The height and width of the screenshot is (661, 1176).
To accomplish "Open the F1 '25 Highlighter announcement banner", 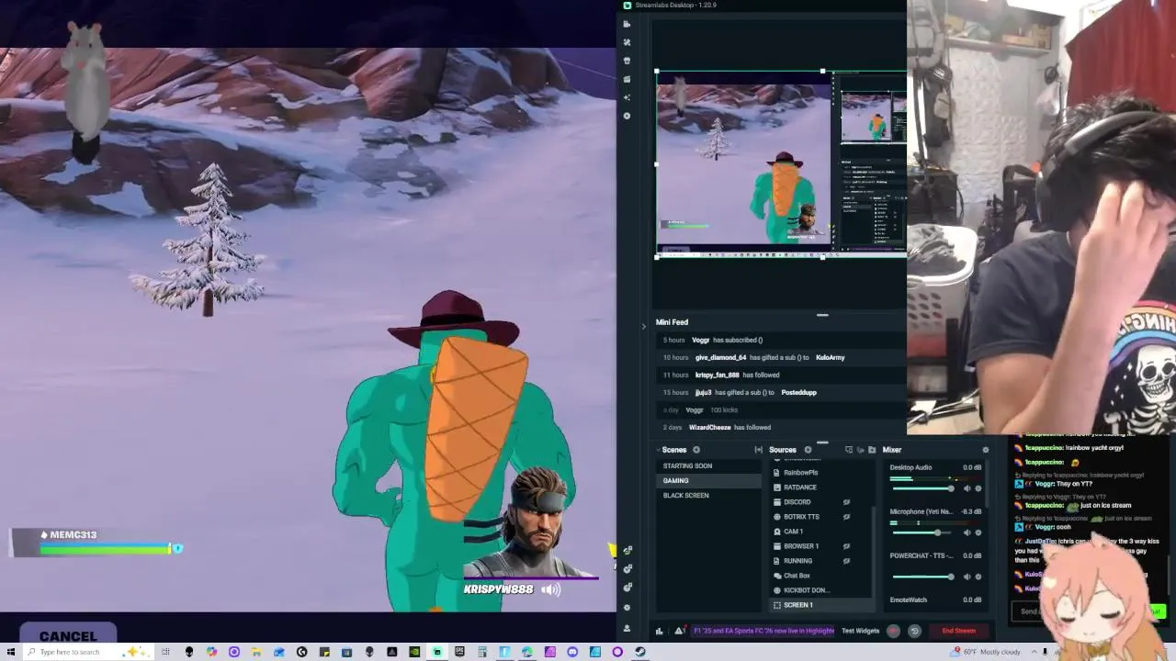I will (x=763, y=631).
